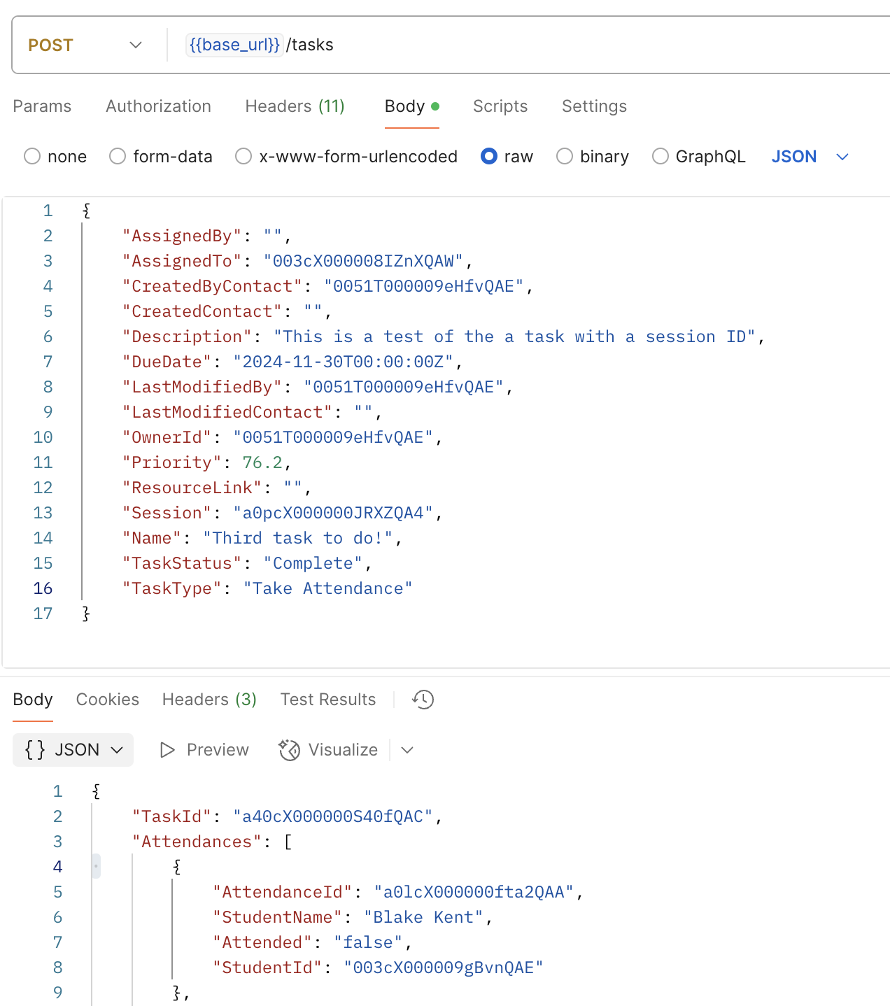Select the GraphQL body type
Viewport: 890px width, 1006px height.
point(661,156)
